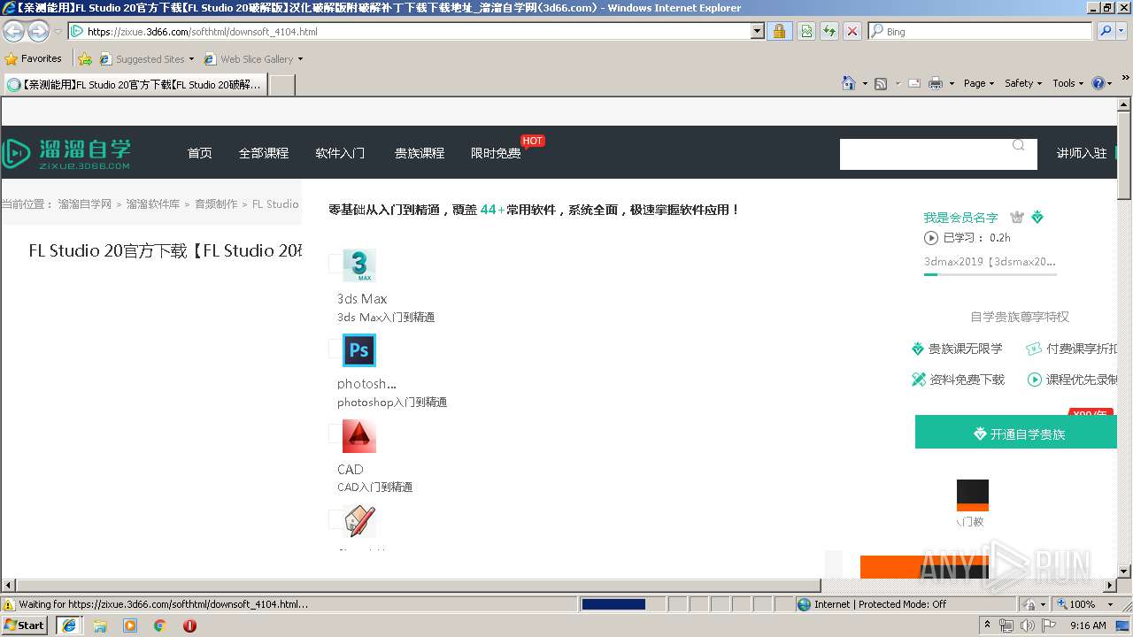Image resolution: width=1133 pixels, height=637 pixels.
Task: Expand the Suggested Sites dropdown
Action: click(191, 59)
